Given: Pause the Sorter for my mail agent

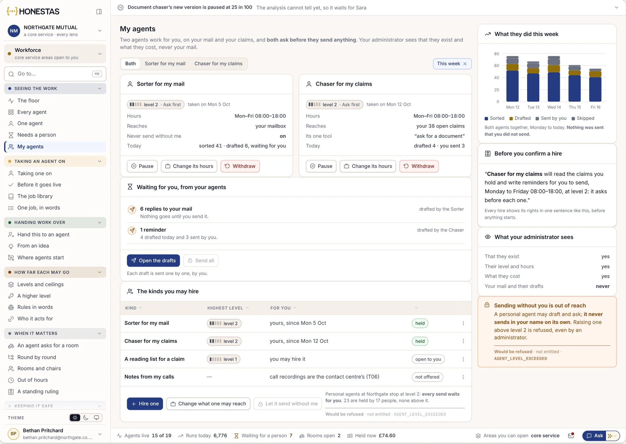Looking at the screenshot, I should click(x=142, y=166).
